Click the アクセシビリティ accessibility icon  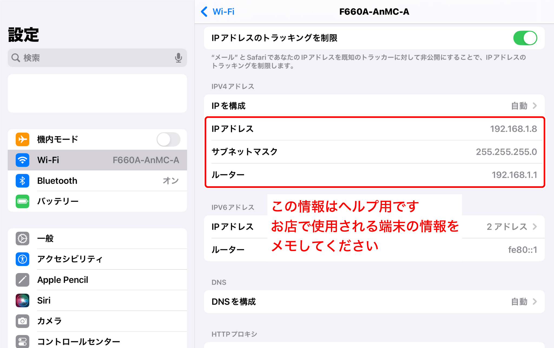(x=22, y=259)
